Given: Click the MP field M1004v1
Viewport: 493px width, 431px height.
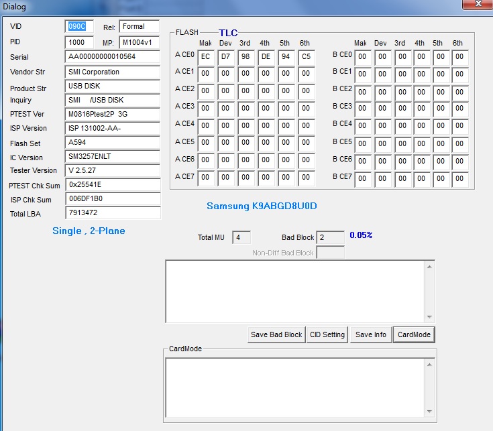Looking at the screenshot, I should [140, 42].
